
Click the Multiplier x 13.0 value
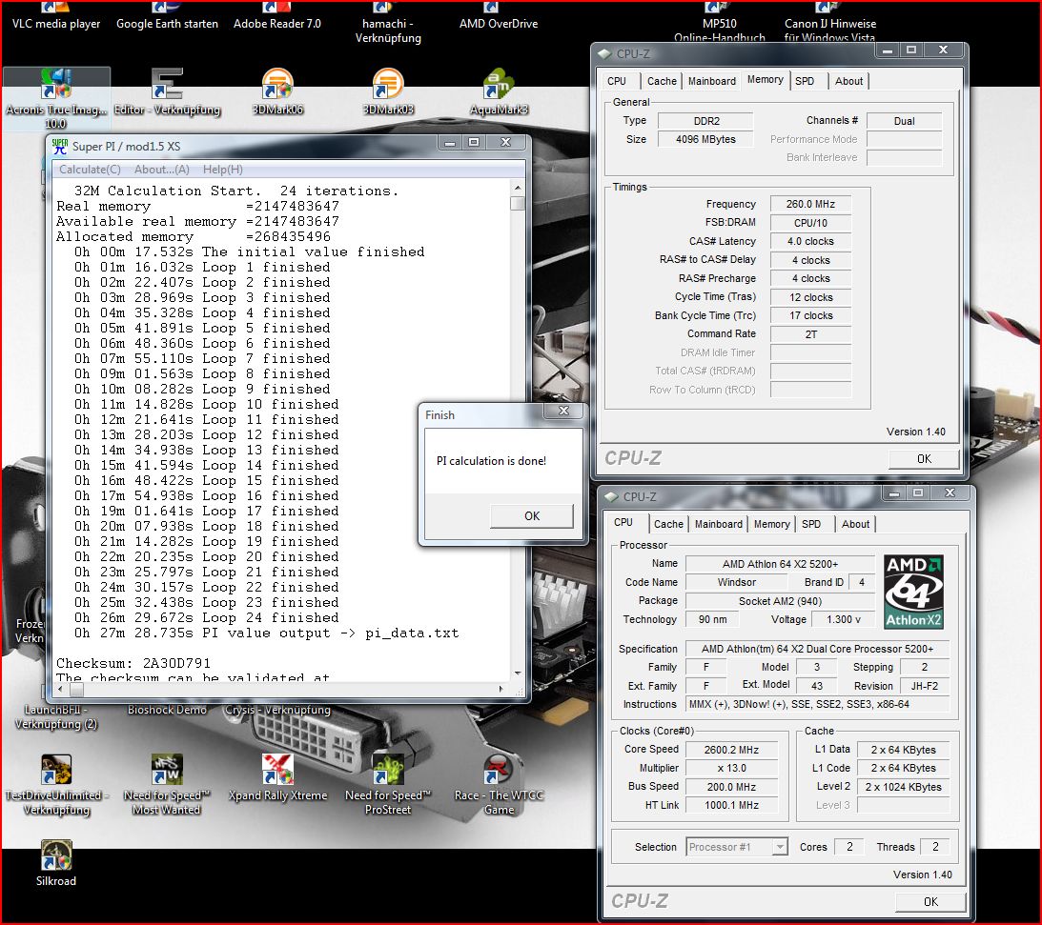[731, 768]
